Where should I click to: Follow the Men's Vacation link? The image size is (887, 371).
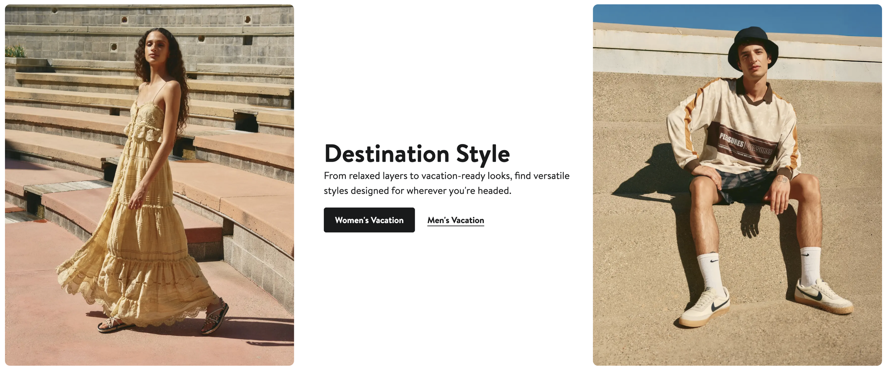pos(456,220)
